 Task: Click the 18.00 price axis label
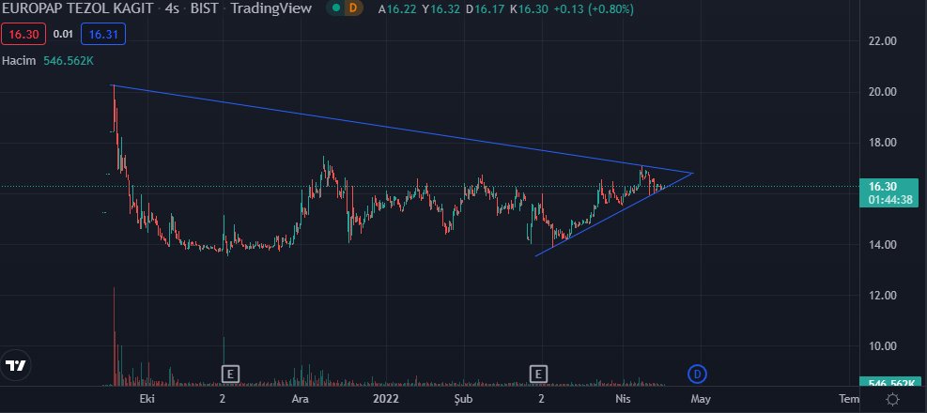(883, 143)
